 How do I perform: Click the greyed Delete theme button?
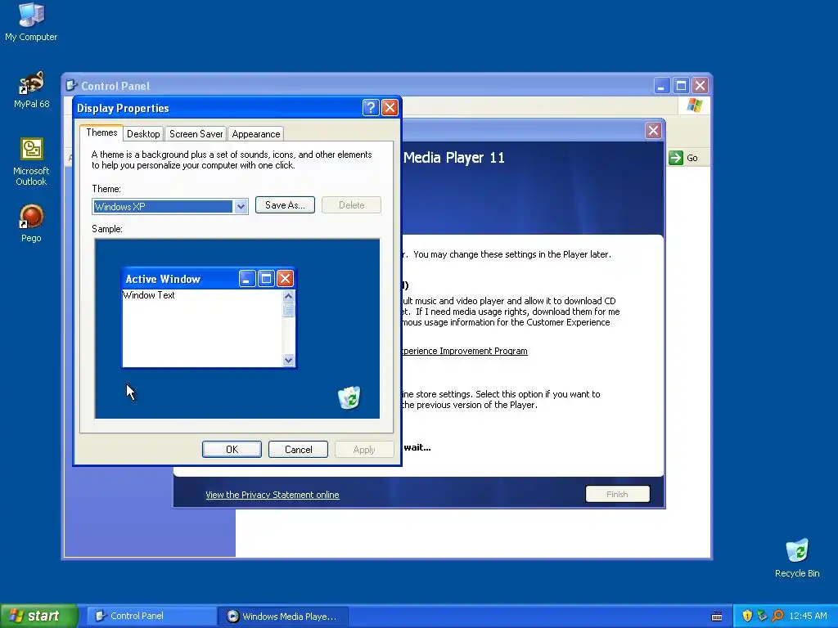[x=351, y=205]
